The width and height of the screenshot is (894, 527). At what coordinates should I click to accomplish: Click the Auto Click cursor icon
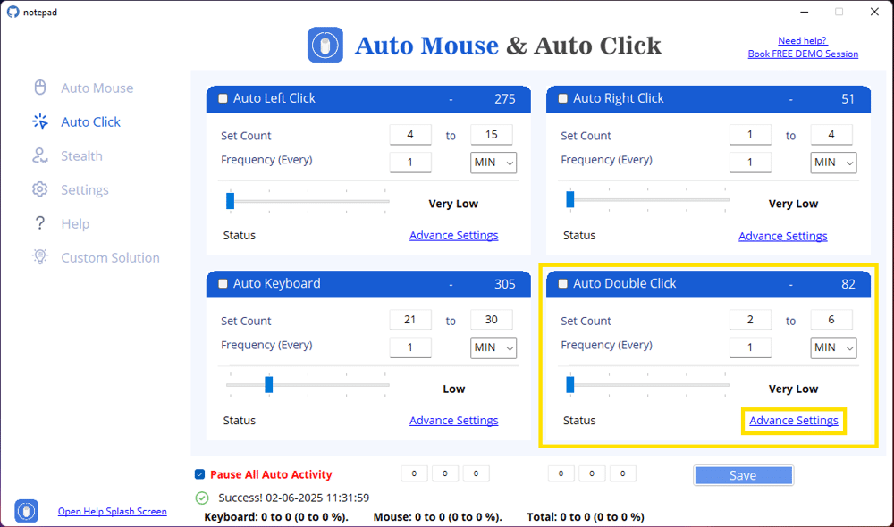pyautogui.click(x=39, y=121)
